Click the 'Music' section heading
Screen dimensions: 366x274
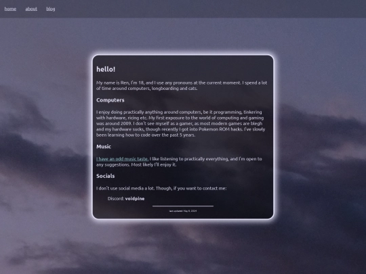point(104,147)
